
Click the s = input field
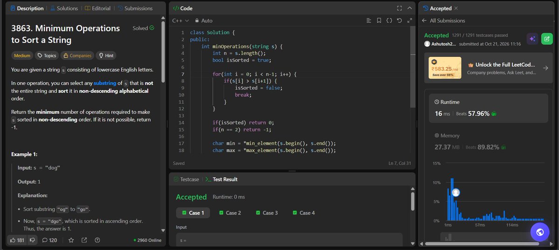[x=290, y=240]
